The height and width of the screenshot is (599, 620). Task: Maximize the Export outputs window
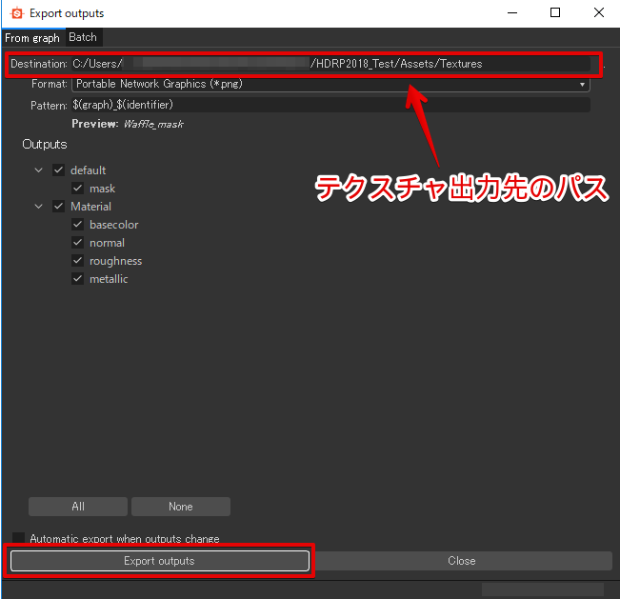(x=555, y=13)
